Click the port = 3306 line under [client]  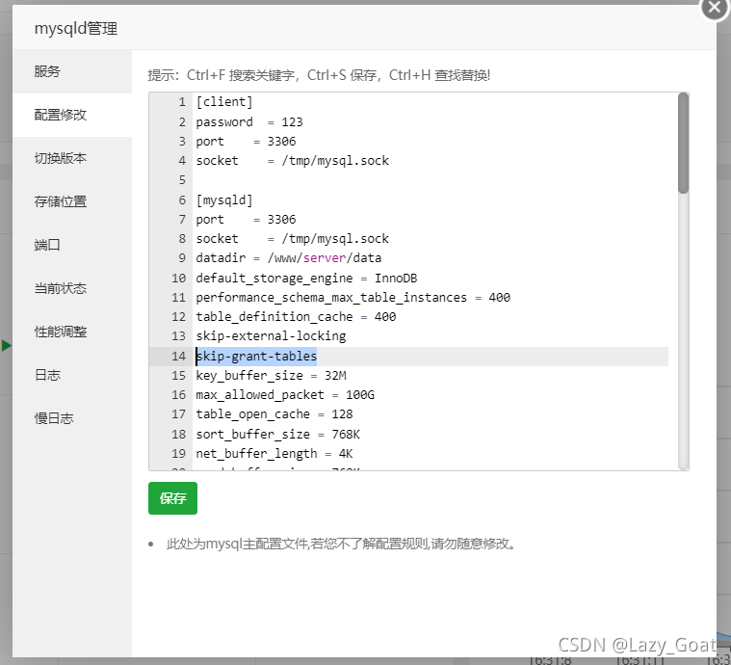pos(246,142)
